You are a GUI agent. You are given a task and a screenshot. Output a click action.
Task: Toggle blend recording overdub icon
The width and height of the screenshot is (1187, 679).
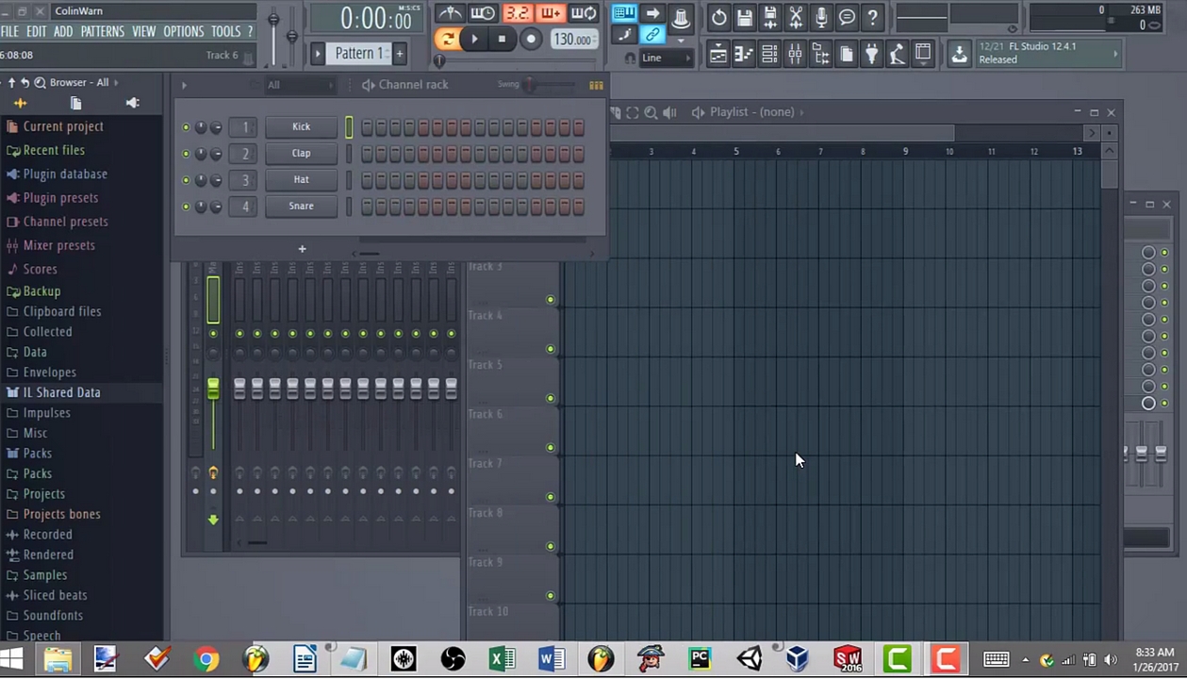(551, 13)
